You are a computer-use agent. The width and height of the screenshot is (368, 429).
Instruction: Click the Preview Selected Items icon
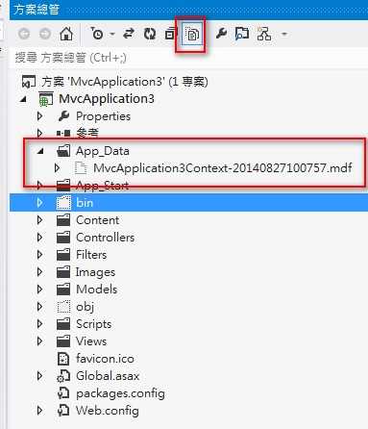[x=242, y=34]
